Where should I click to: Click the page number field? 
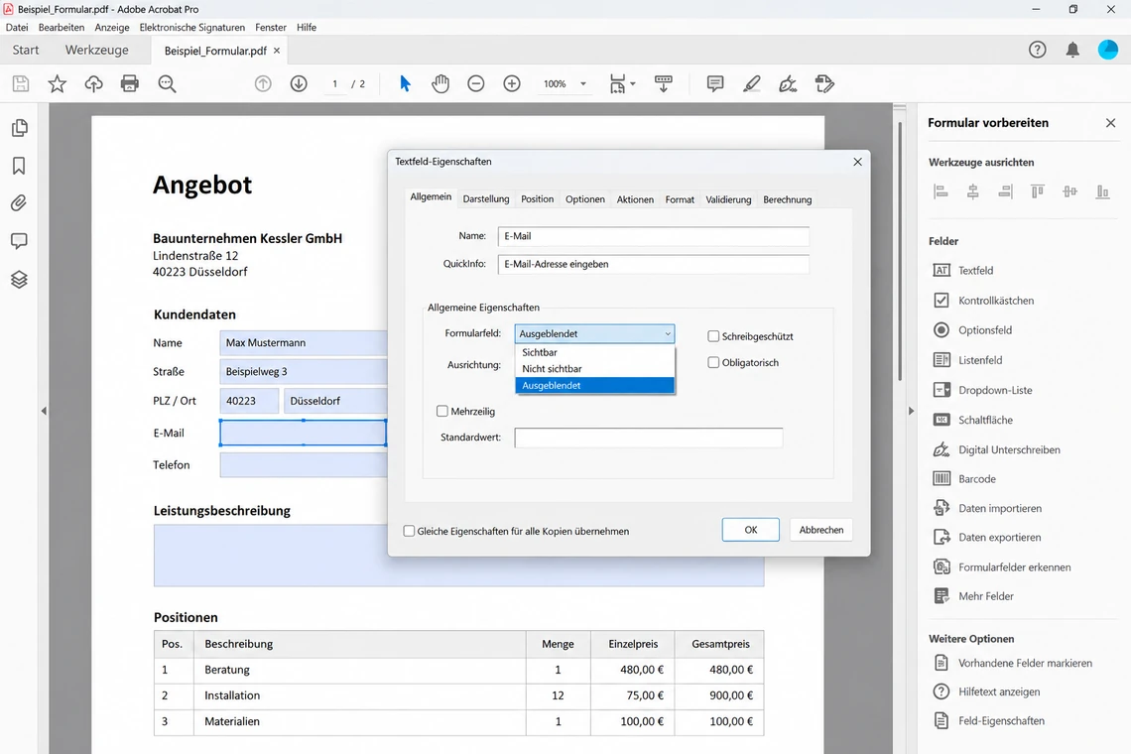[x=334, y=83]
